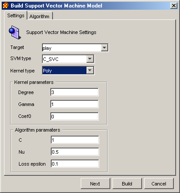Focus the Degree input field
180x193 pixels.
point(75,92)
